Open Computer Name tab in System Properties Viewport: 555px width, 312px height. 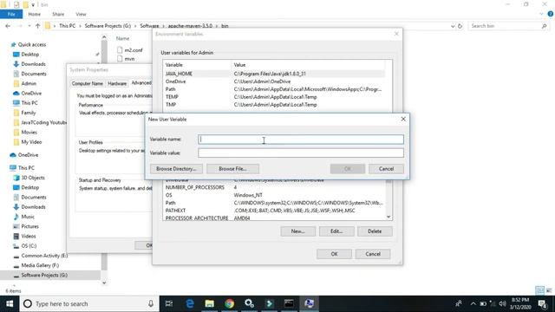pyautogui.click(x=87, y=83)
